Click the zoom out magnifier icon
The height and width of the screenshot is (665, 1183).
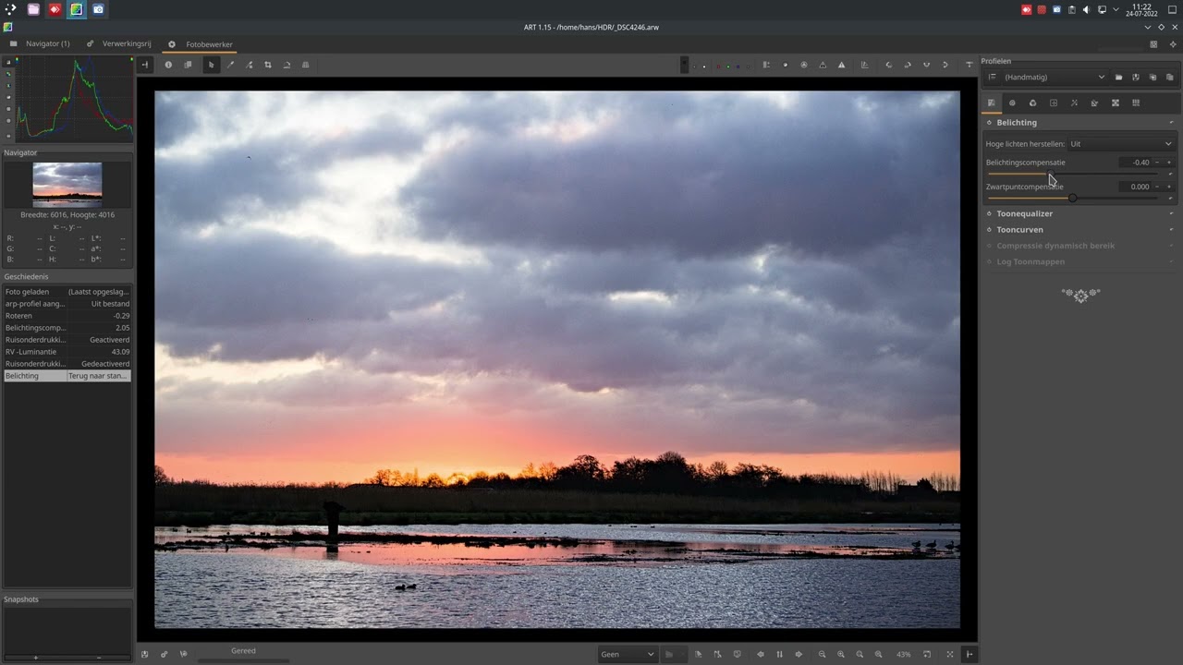(822, 654)
